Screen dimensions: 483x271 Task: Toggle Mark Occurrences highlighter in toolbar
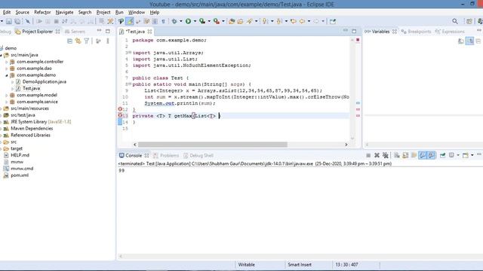(x=130, y=21)
